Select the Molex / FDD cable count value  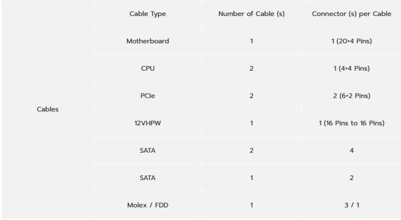pyautogui.click(x=251, y=204)
